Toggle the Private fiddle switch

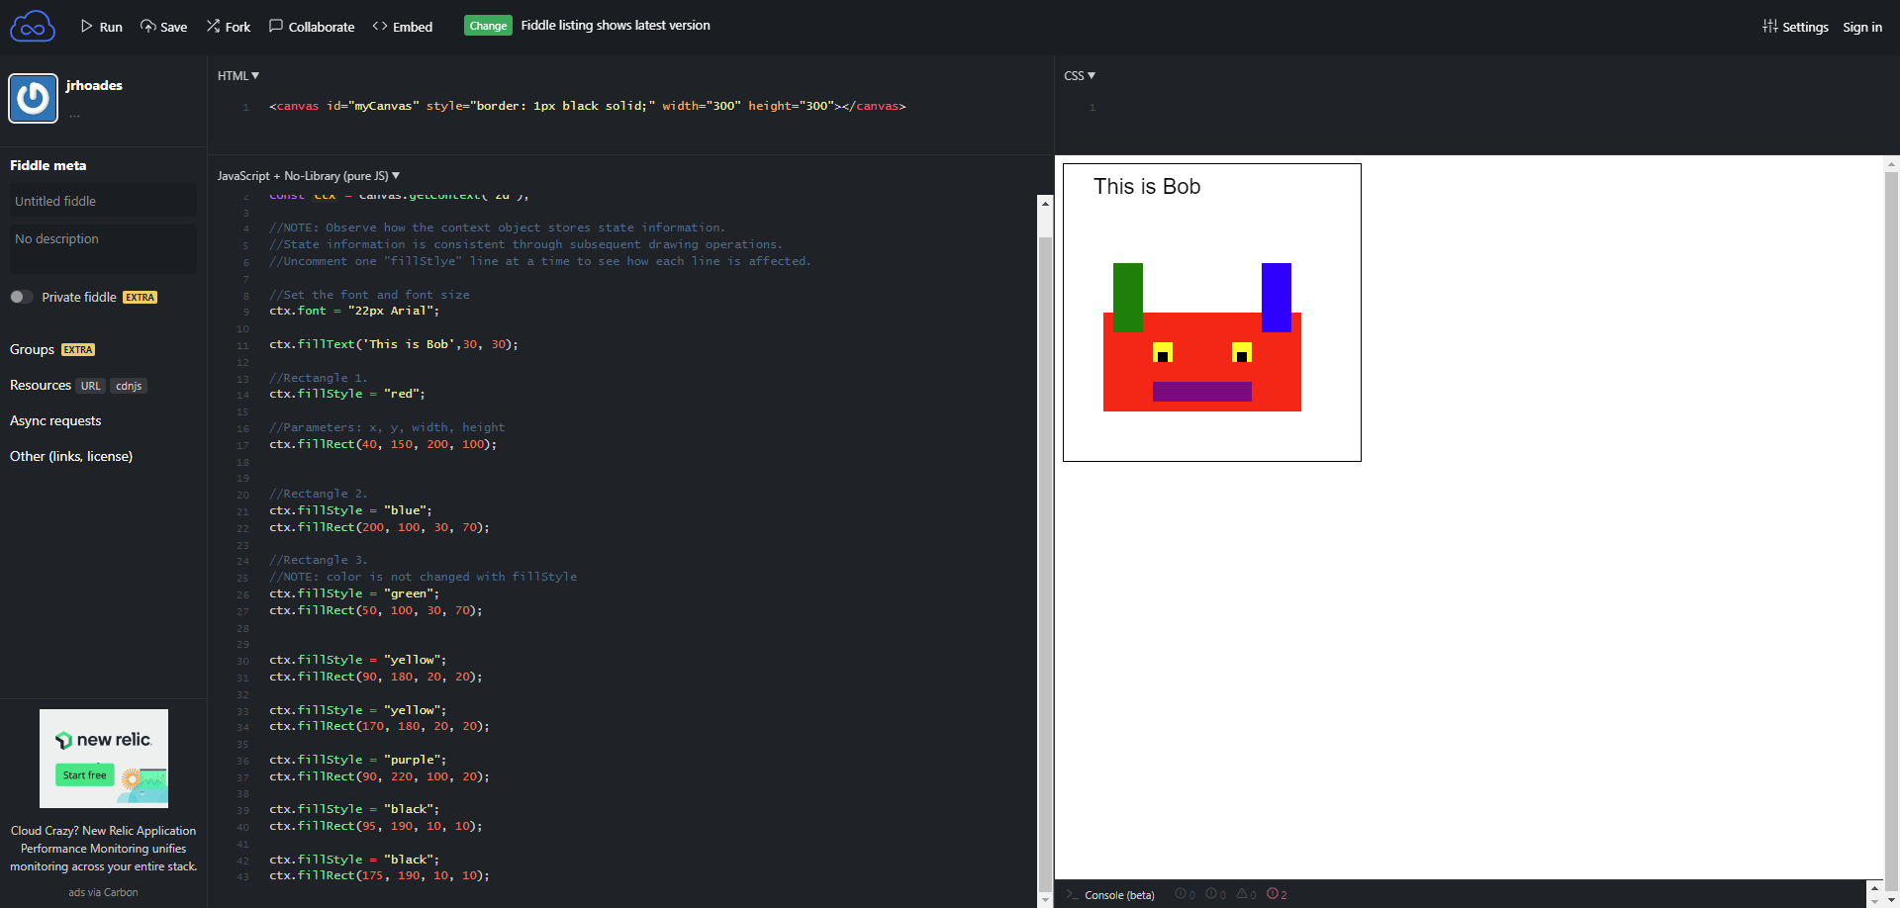pos(21,297)
